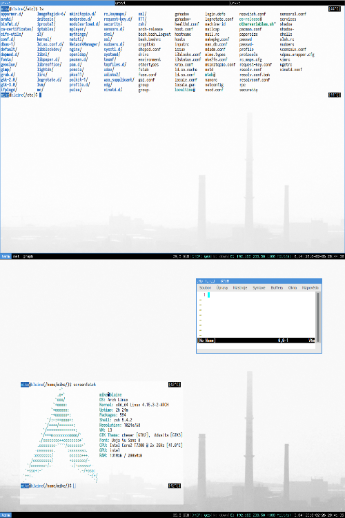The width and height of the screenshot is (345, 518).
Task: Click 'xinetd.conf' in the terminal listing
Action: tap(291, 70)
